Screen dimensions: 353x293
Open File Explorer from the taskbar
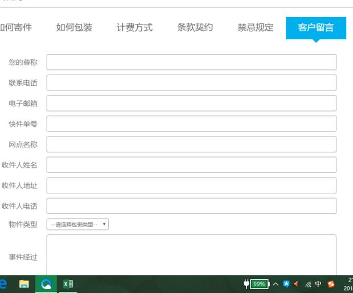tap(24, 284)
